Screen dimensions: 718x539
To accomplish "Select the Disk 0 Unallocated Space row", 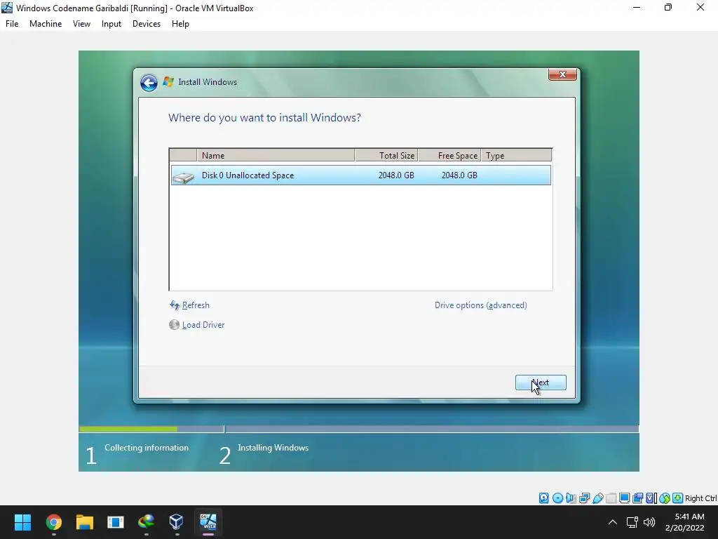I will point(361,175).
